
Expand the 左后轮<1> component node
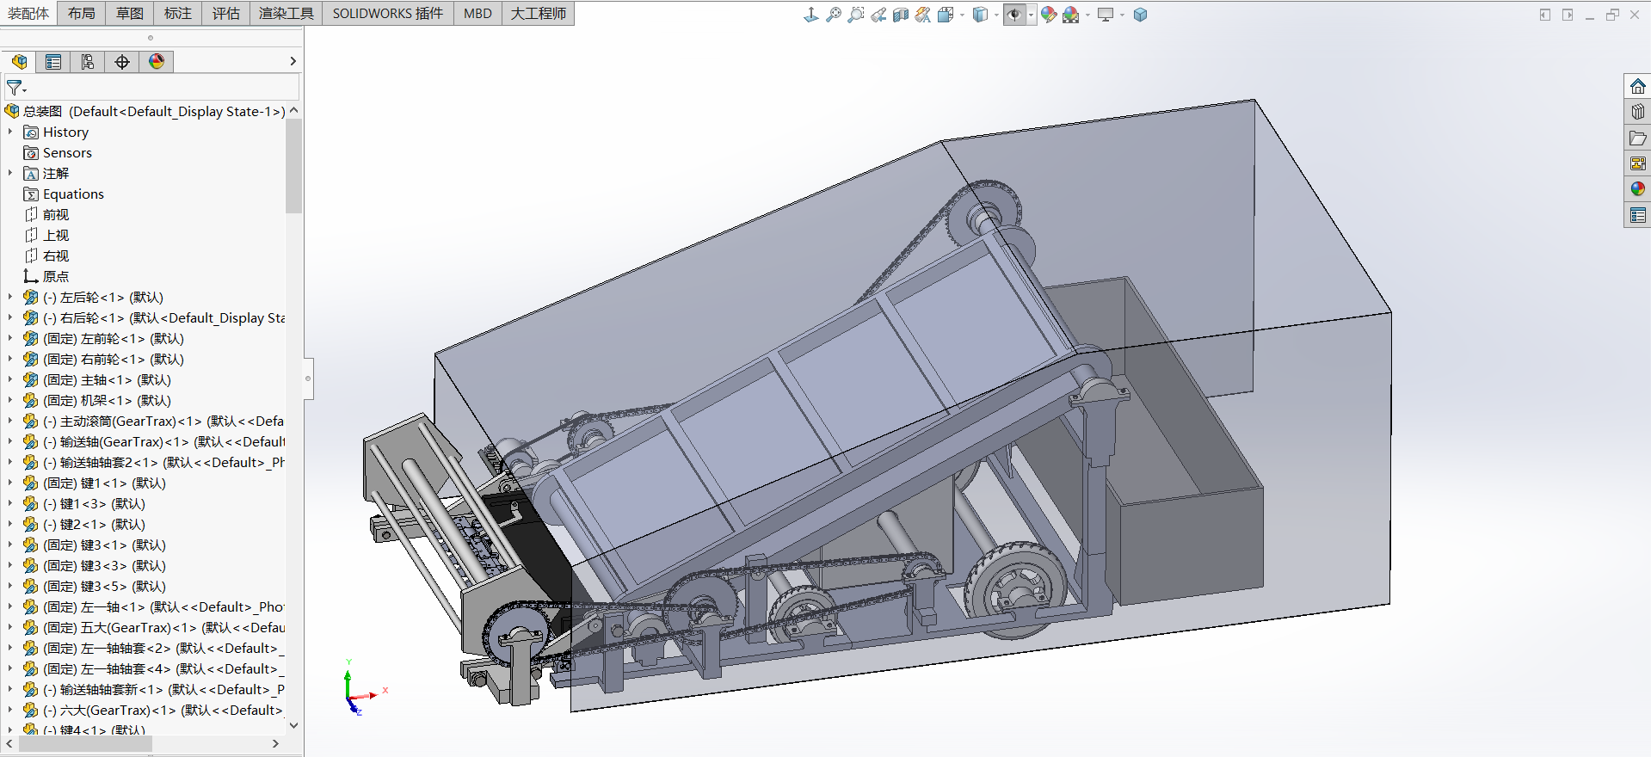pos(10,297)
